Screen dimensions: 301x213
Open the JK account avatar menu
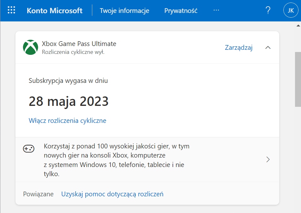point(291,10)
